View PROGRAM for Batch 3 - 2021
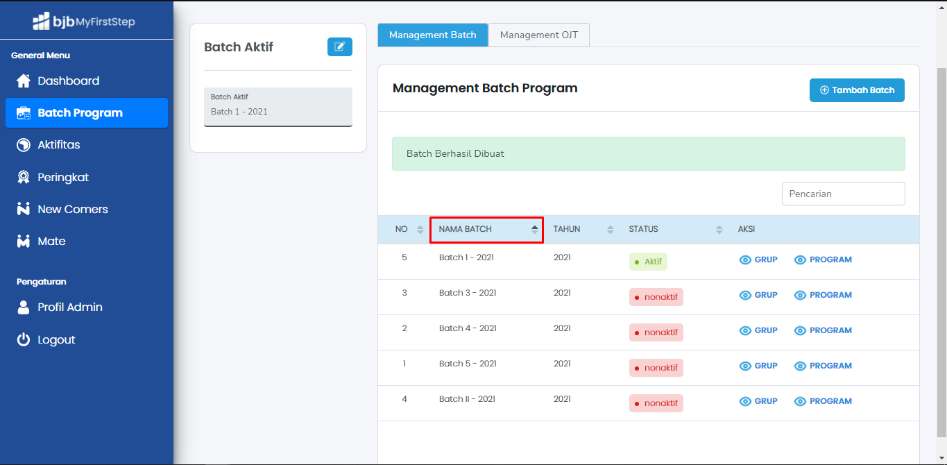Screen dimensions: 947x465 tap(823, 295)
